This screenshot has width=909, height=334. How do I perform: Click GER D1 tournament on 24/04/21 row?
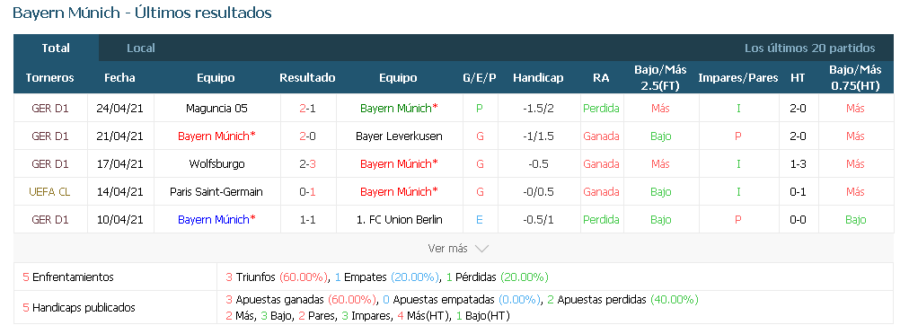50,109
